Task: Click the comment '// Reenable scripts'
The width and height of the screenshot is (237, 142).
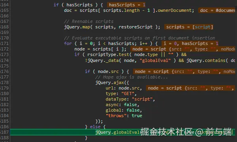Action: tap(88, 21)
